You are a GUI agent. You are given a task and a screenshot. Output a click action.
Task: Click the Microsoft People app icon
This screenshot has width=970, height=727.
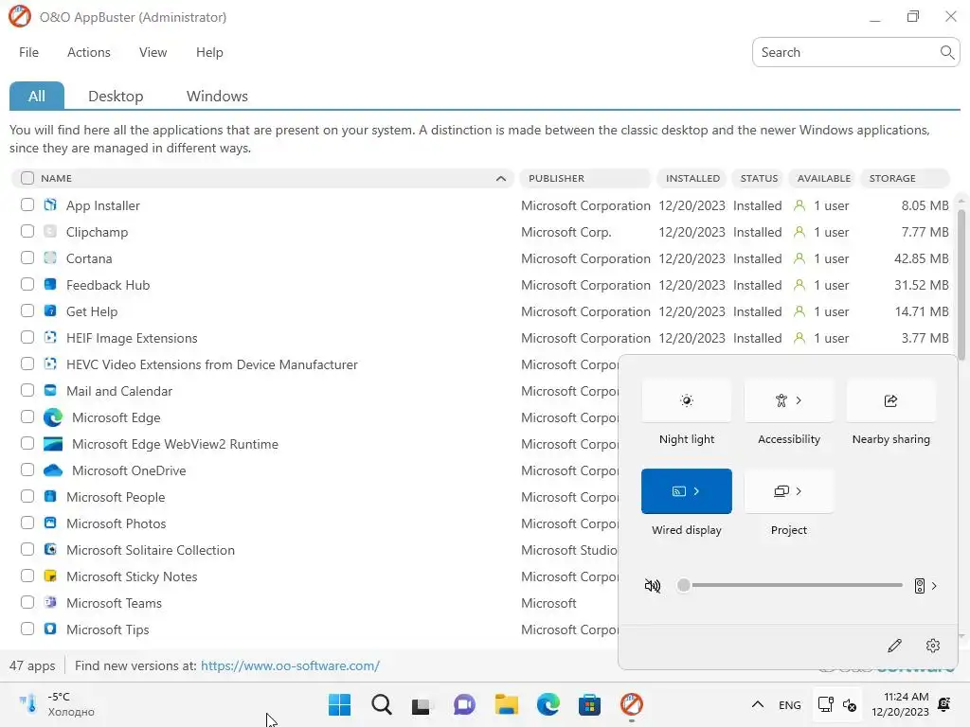point(50,496)
